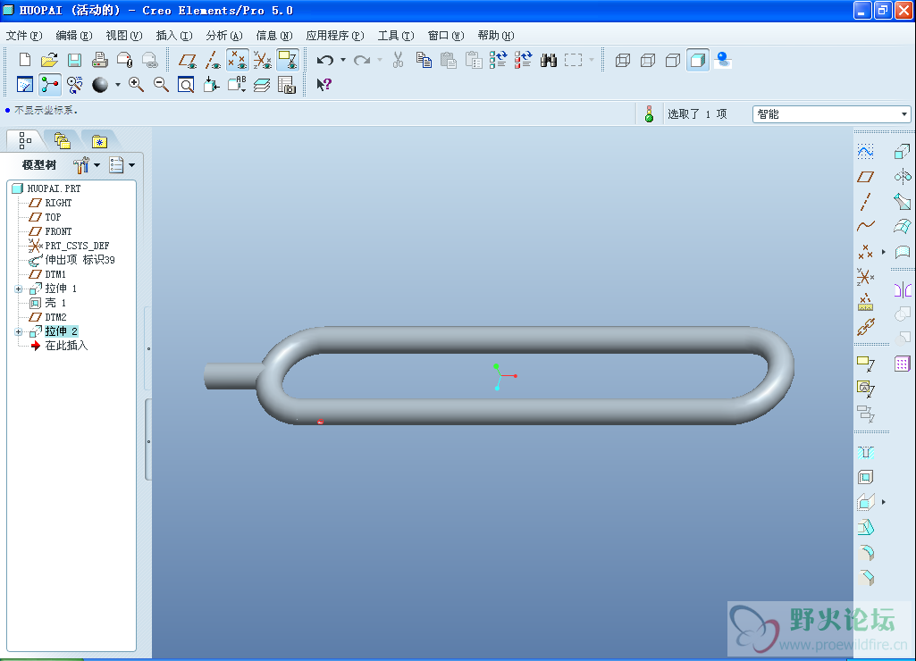
Task: Toggle datum point display
Action: (x=237, y=60)
